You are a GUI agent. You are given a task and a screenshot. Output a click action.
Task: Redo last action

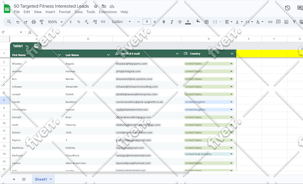tap(25, 22)
